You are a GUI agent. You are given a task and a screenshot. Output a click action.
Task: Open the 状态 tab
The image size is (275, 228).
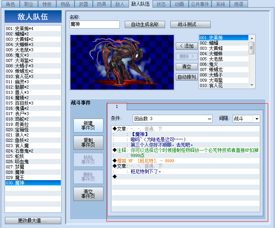pyautogui.click(x=161, y=4)
